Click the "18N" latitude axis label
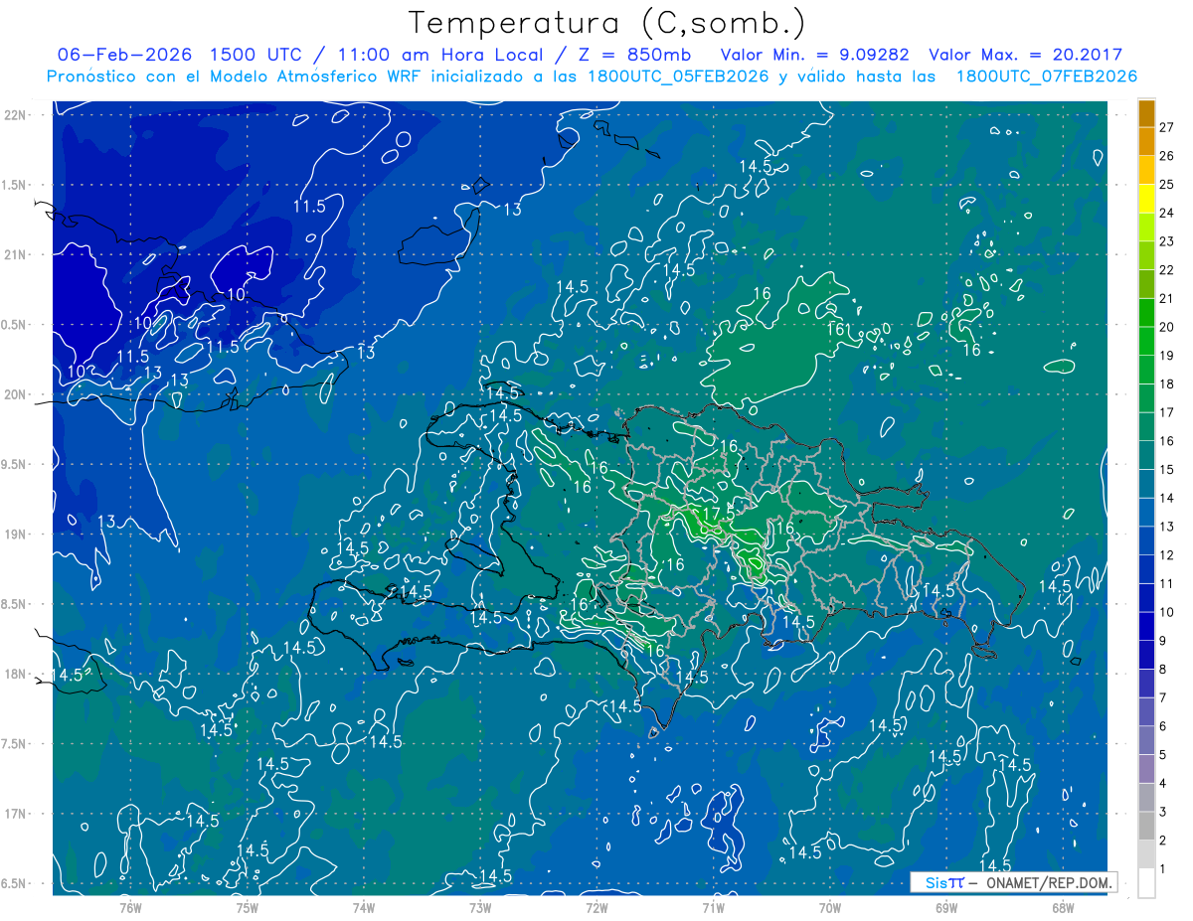The width and height of the screenshot is (1193, 921). click(x=15, y=674)
